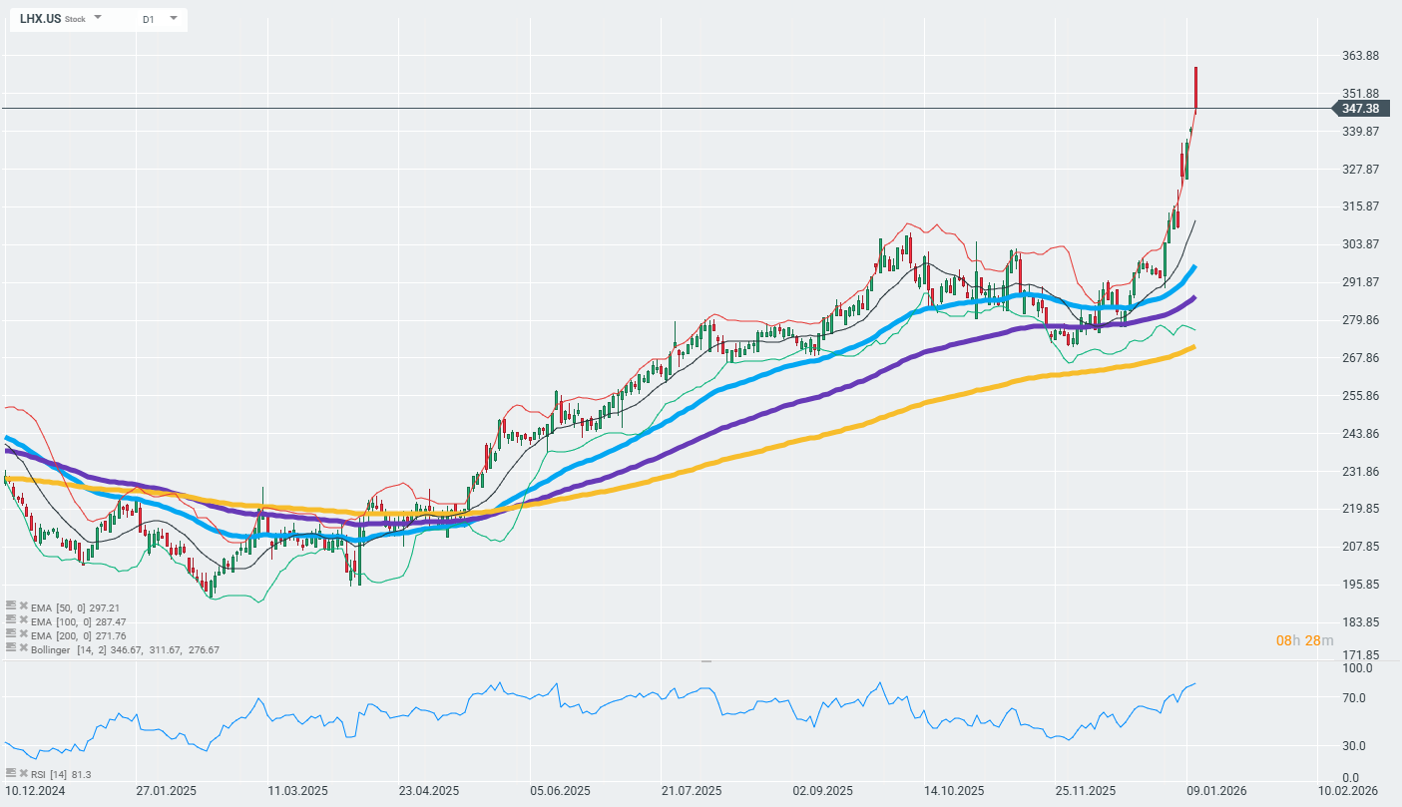Remove the EMA 50 indicator with X
Viewport: 1402px width, 807px height.
point(23,605)
